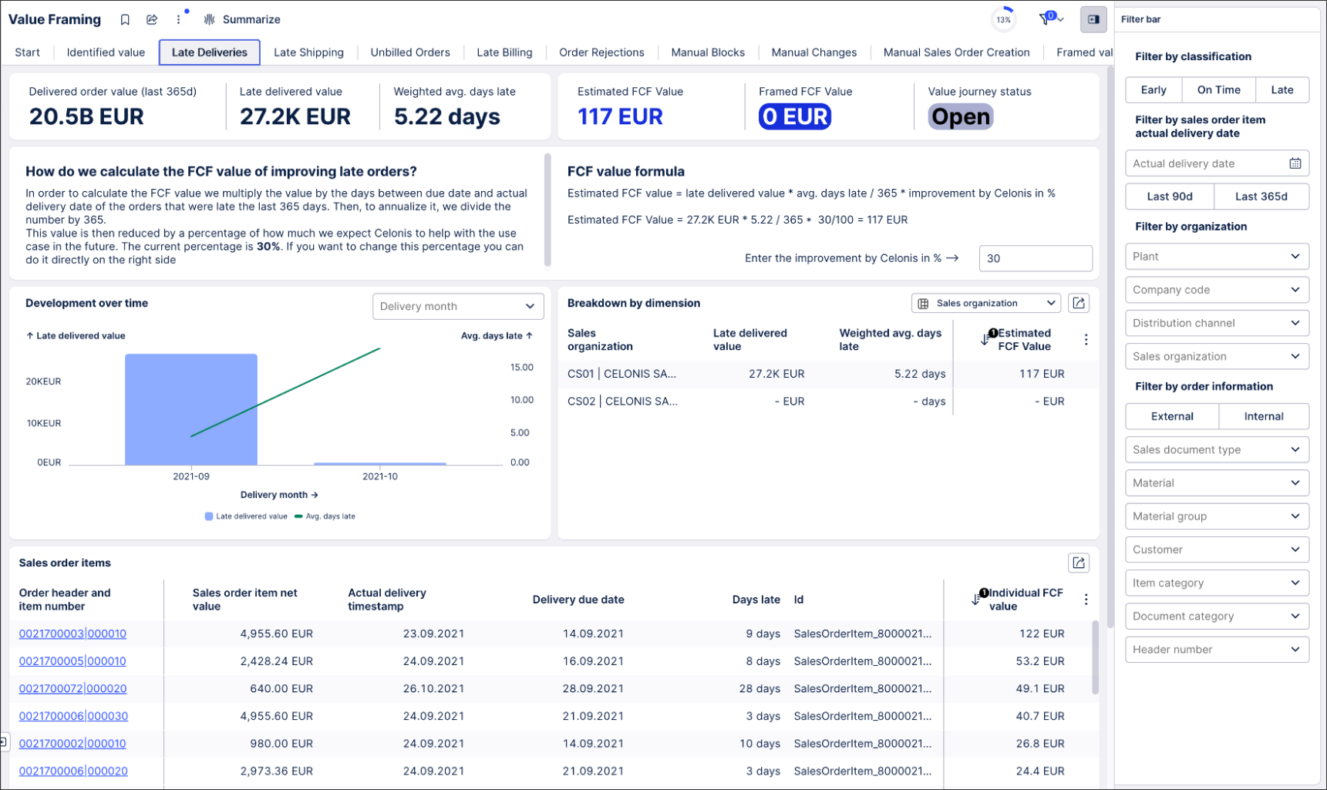Open the Unbilled Orders tab
1327x790 pixels.
[410, 52]
